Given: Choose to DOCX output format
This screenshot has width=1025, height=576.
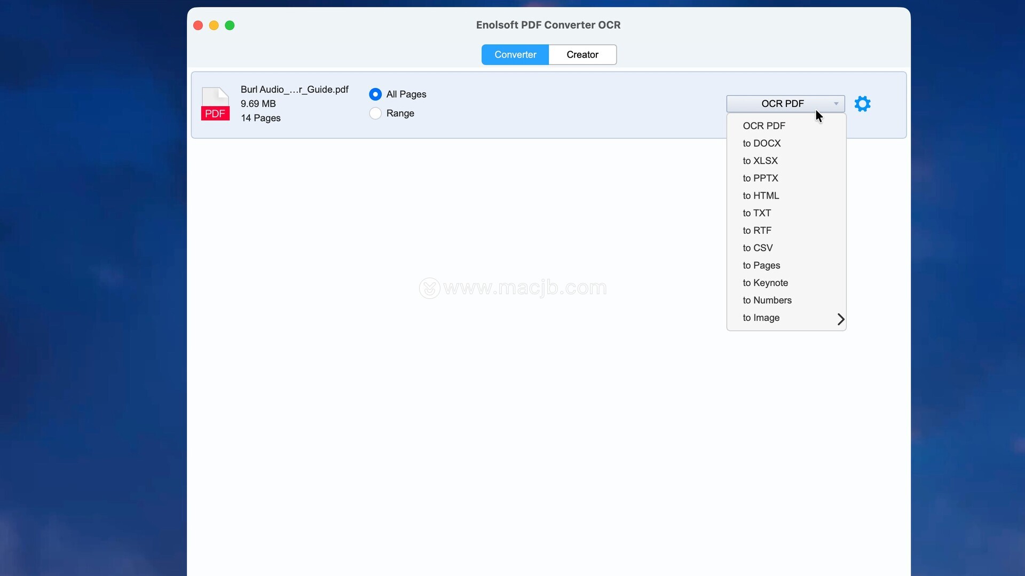Looking at the screenshot, I should click(761, 143).
